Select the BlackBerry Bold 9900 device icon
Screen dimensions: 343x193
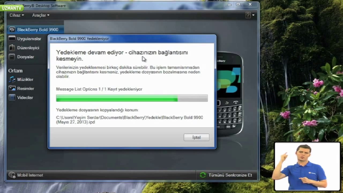pos(12,29)
